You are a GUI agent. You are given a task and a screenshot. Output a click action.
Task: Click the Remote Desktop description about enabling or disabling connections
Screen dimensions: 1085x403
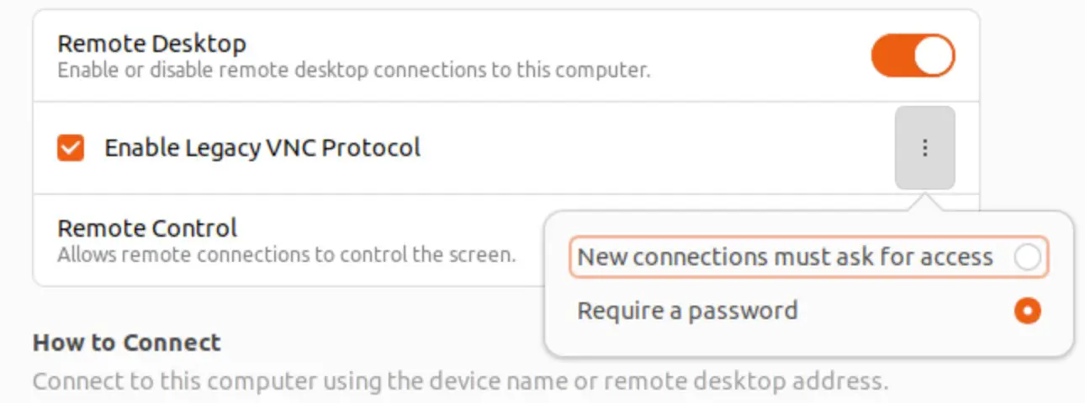pyautogui.click(x=354, y=70)
